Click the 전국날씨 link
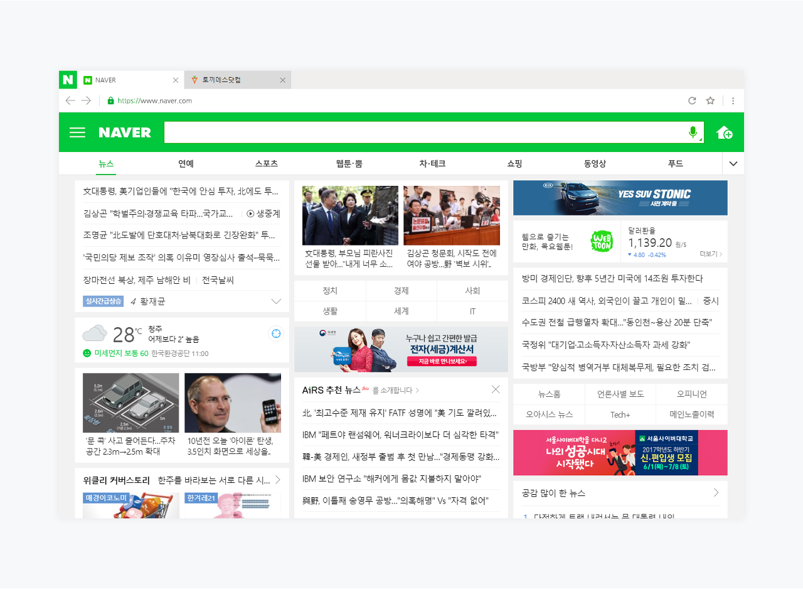This screenshot has width=803, height=589. click(x=218, y=280)
